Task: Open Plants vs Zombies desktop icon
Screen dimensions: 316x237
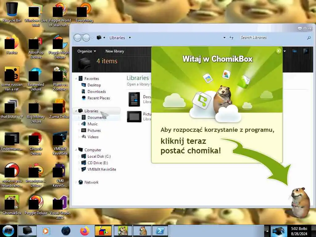Action: [60, 79]
